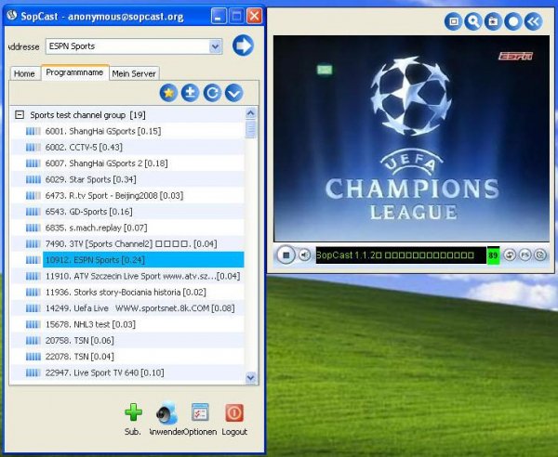Image resolution: width=558 pixels, height=457 pixels.
Task: Switch to the Programmname tab
Action: pos(74,72)
